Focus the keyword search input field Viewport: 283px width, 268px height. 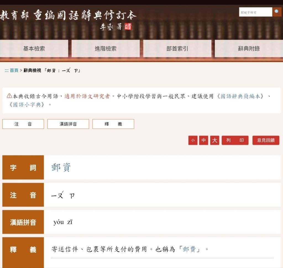tap(256, 12)
